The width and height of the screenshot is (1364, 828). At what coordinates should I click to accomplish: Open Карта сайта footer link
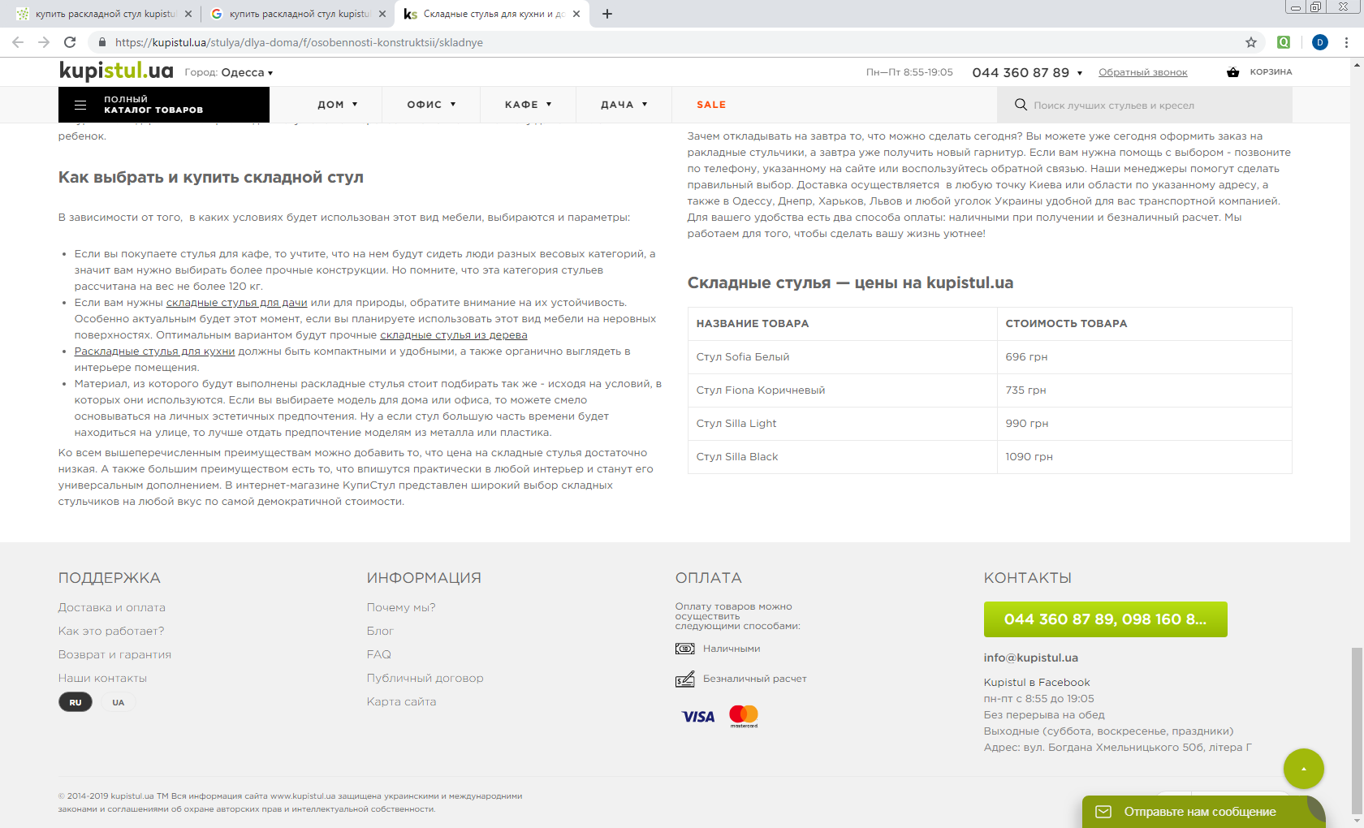pos(401,701)
